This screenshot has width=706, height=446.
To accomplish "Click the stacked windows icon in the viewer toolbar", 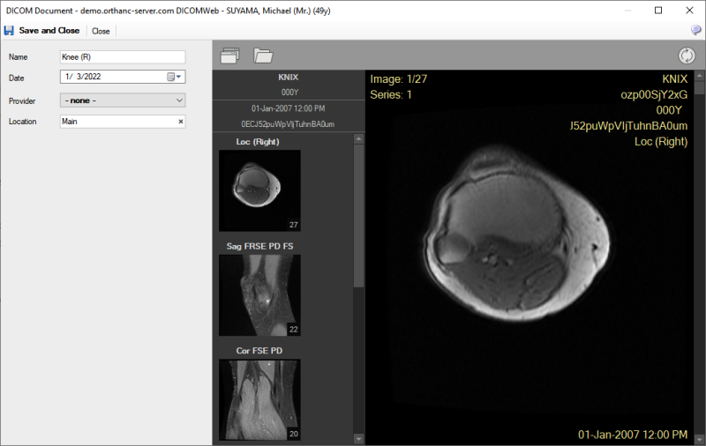I will (230, 56).
